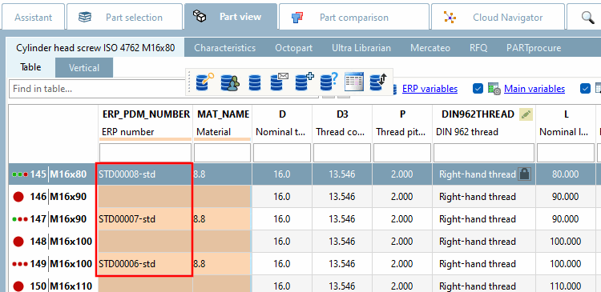Select the Part view tab
Image resolution: width=601 pixels, height=292 pixels.
tap(230, 17)
